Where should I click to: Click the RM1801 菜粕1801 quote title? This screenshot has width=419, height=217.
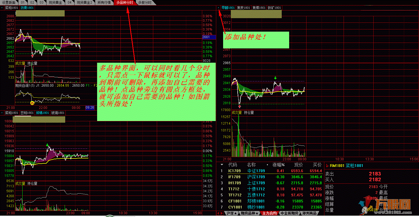(346, 166)
